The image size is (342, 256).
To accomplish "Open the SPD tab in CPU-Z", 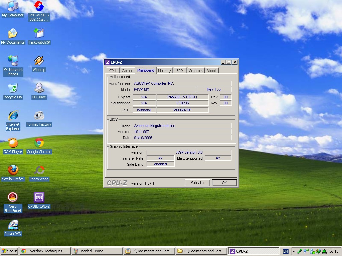I will pyautogui.click(x=180, y=71).
